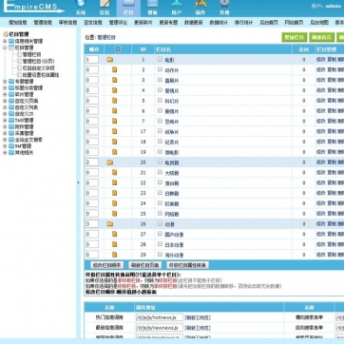This screenshot has width=344, height=344.
Task: Expand the 其他相关 tree node
Action: coord(5,152)
